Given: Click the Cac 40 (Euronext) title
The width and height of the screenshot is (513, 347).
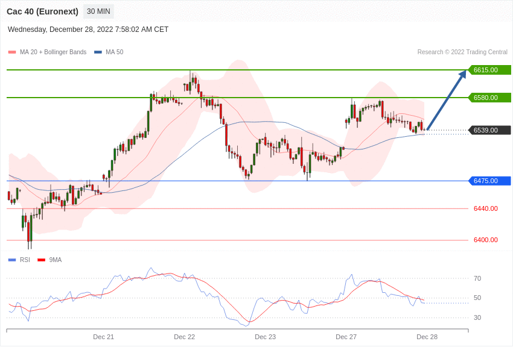Looking at the screenshot, I should (42, 11).
